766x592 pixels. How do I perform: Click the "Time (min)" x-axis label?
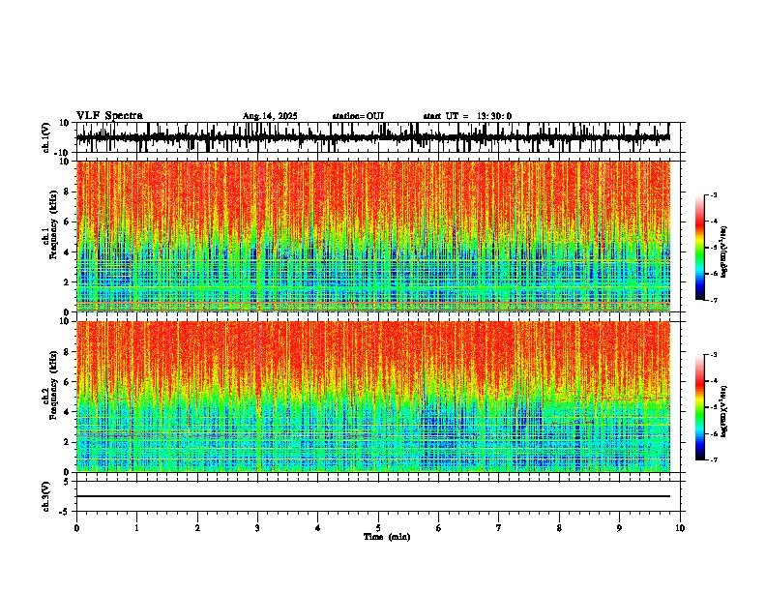pos(387,537)
